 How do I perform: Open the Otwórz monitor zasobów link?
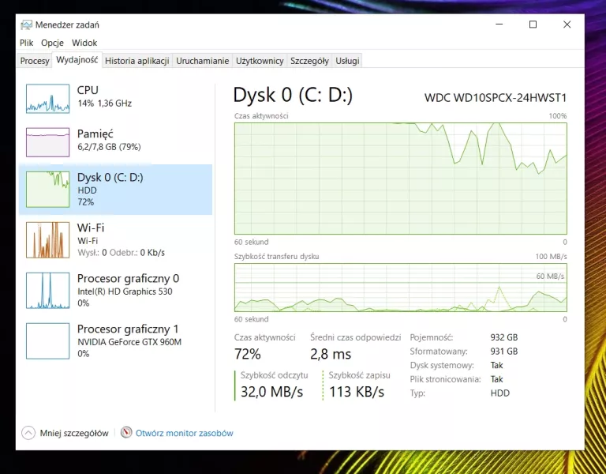point(185,433)
